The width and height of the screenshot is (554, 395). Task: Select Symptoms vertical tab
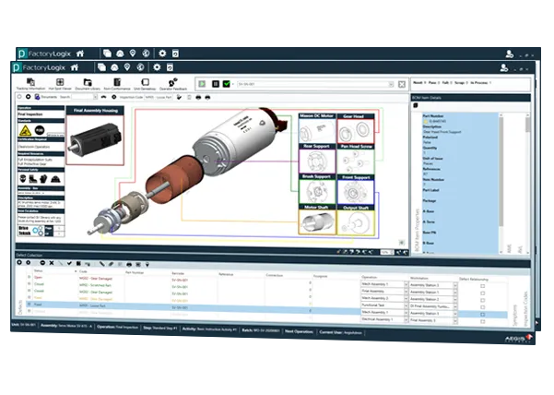tap(514, 315)
